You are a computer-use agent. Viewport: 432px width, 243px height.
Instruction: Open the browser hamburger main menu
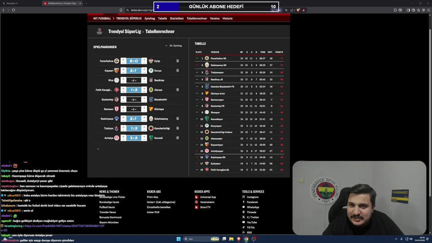[x=428, y=10]
